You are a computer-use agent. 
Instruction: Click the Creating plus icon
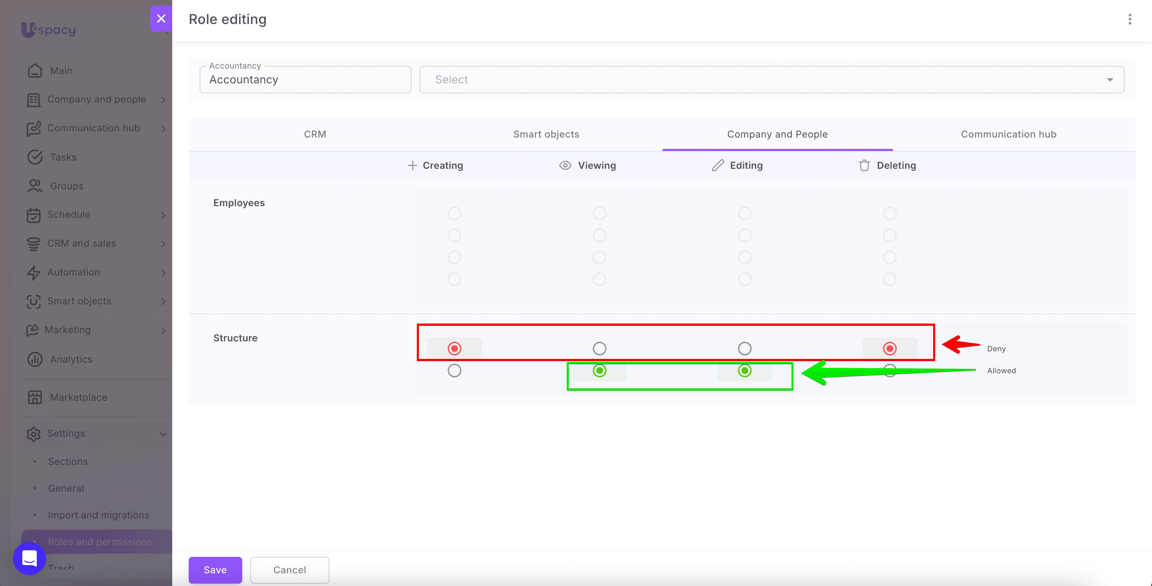(412, 165)
